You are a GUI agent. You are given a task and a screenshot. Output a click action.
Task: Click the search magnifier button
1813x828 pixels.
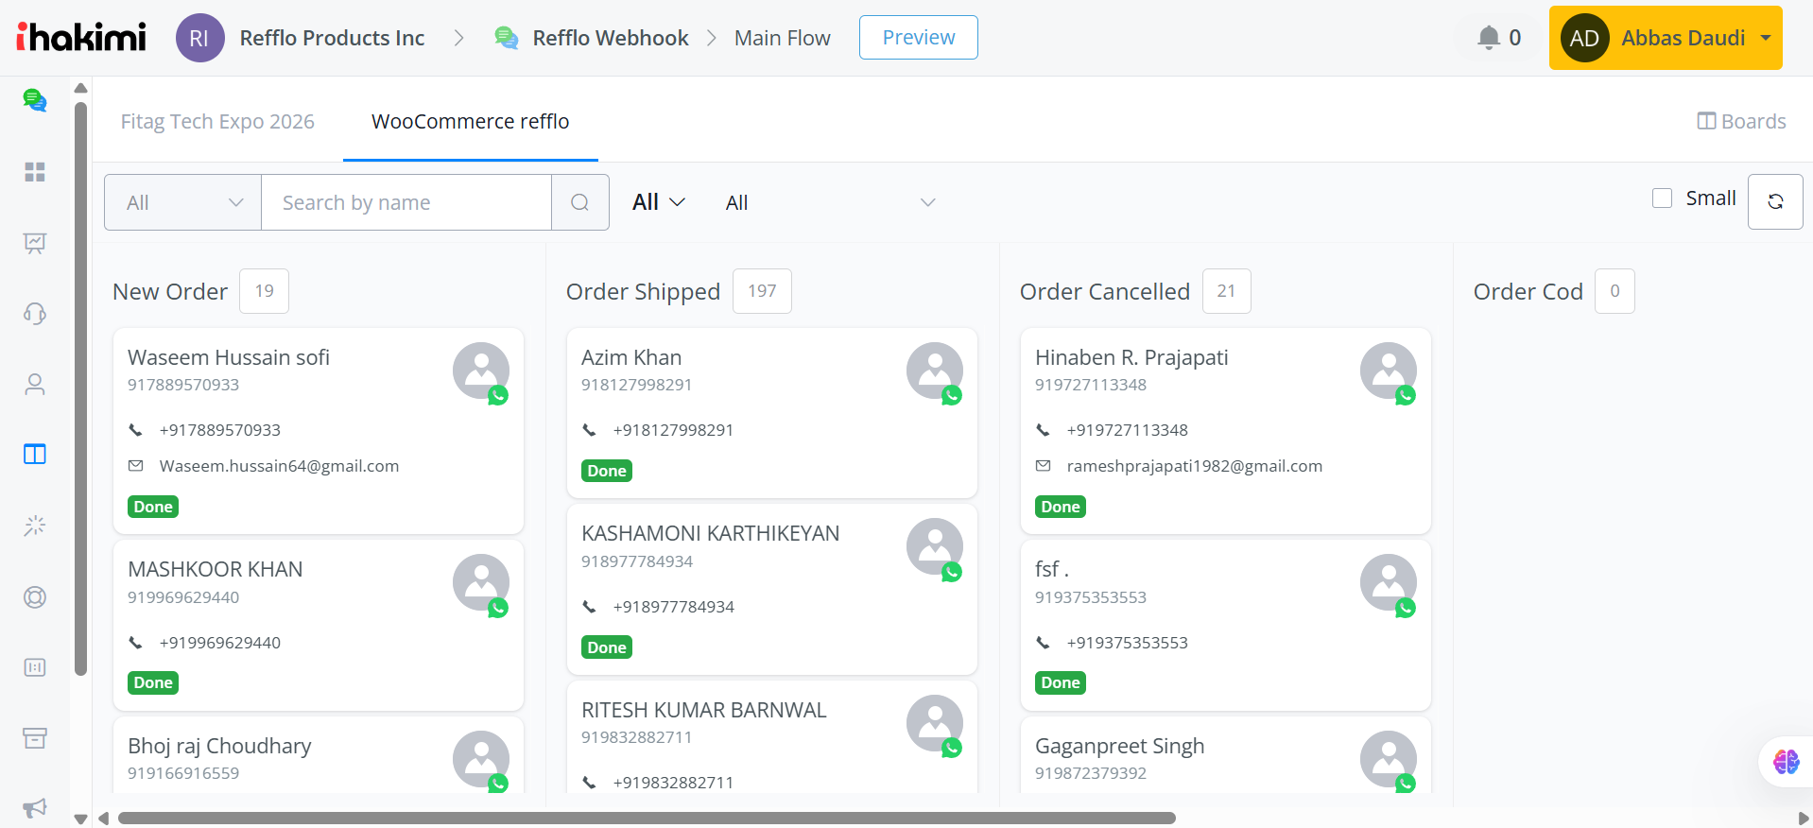click(x=580, y=202)
